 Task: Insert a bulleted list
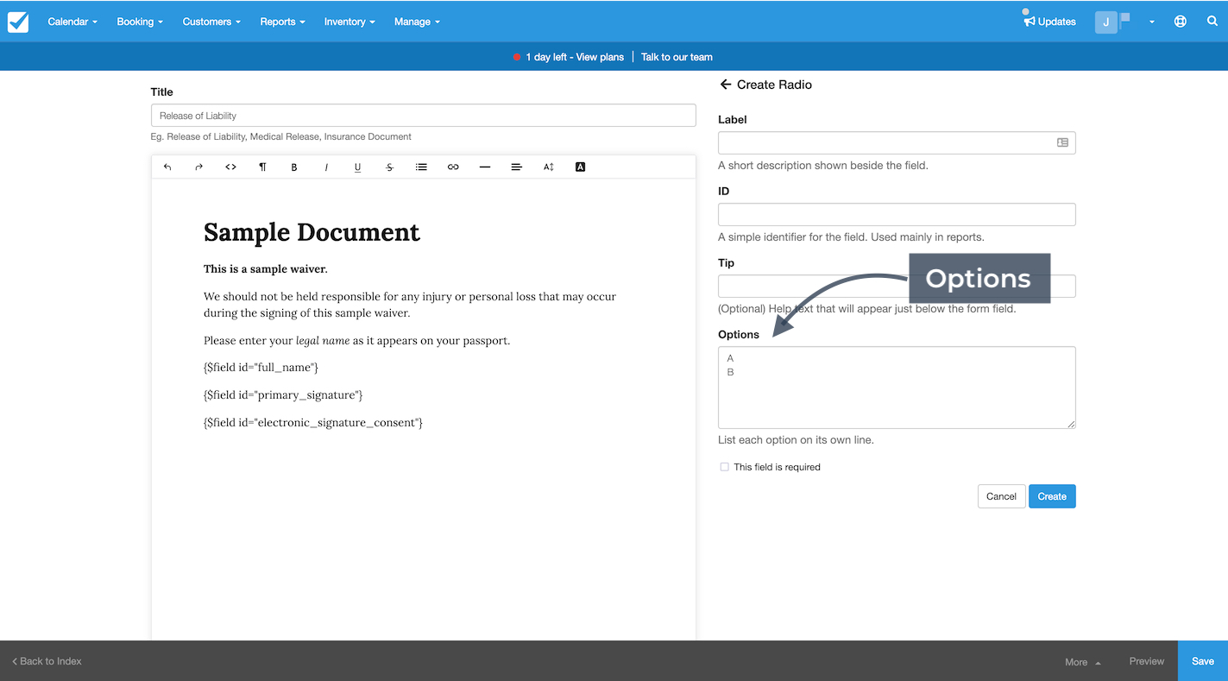click(421, 167)
